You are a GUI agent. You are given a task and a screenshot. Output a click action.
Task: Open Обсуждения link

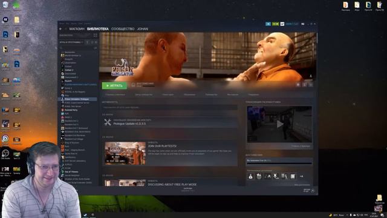tap(189, 94)
